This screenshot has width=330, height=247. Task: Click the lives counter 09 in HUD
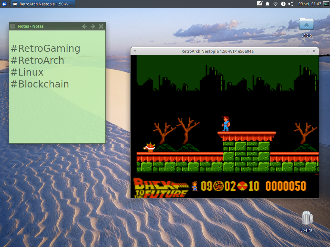pos(207,186)
